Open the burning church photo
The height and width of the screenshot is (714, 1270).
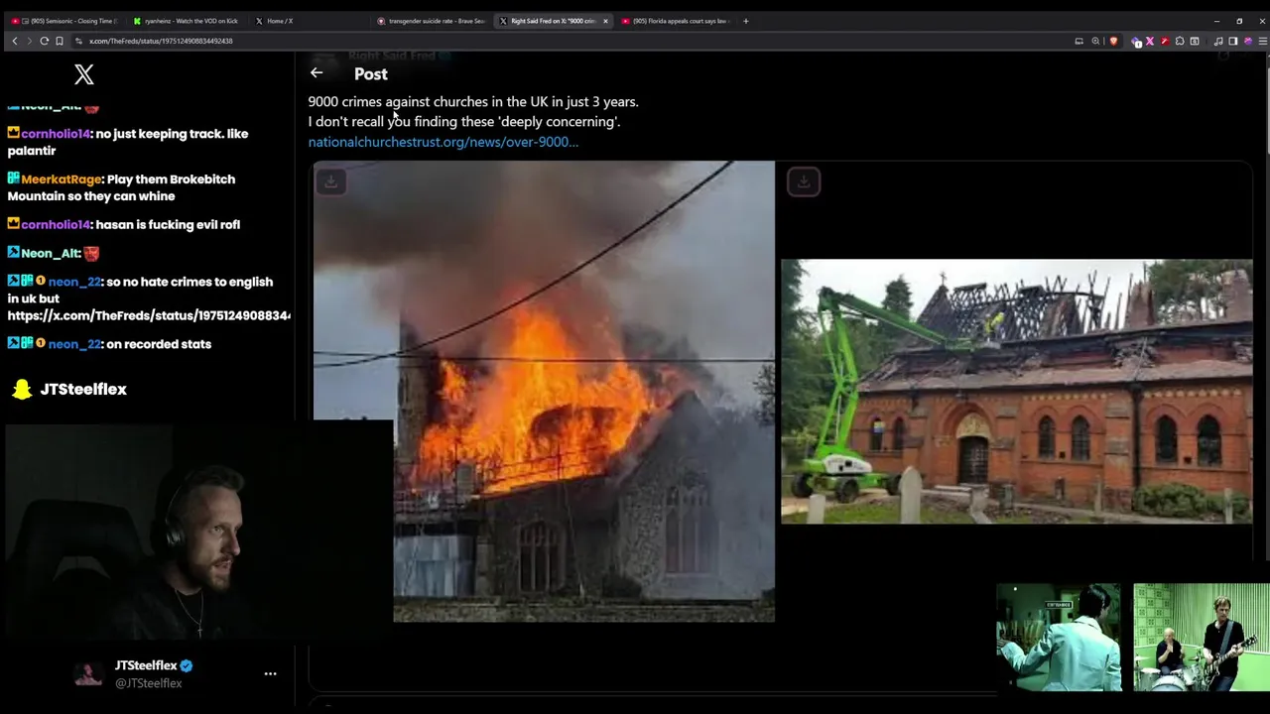pyautogui.click(x=544, y=392)
